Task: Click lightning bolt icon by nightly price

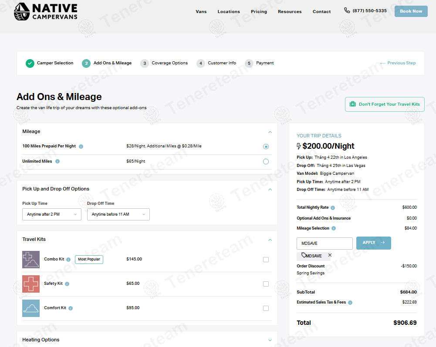Action: click(x=299, y=146)
